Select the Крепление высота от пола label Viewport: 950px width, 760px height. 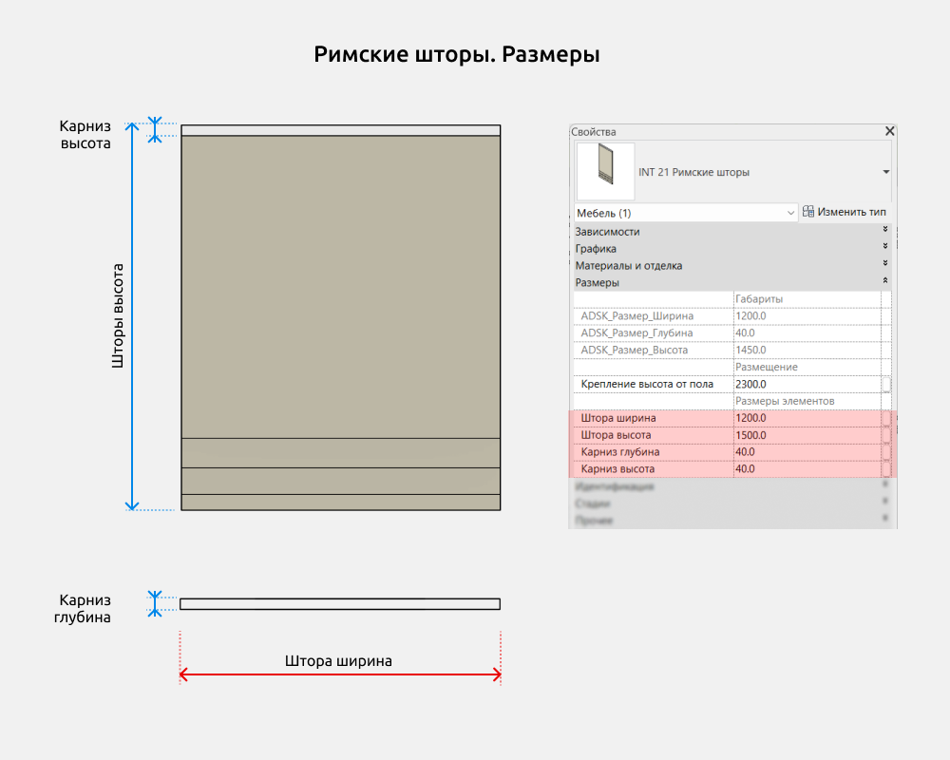tap(646, 384)
